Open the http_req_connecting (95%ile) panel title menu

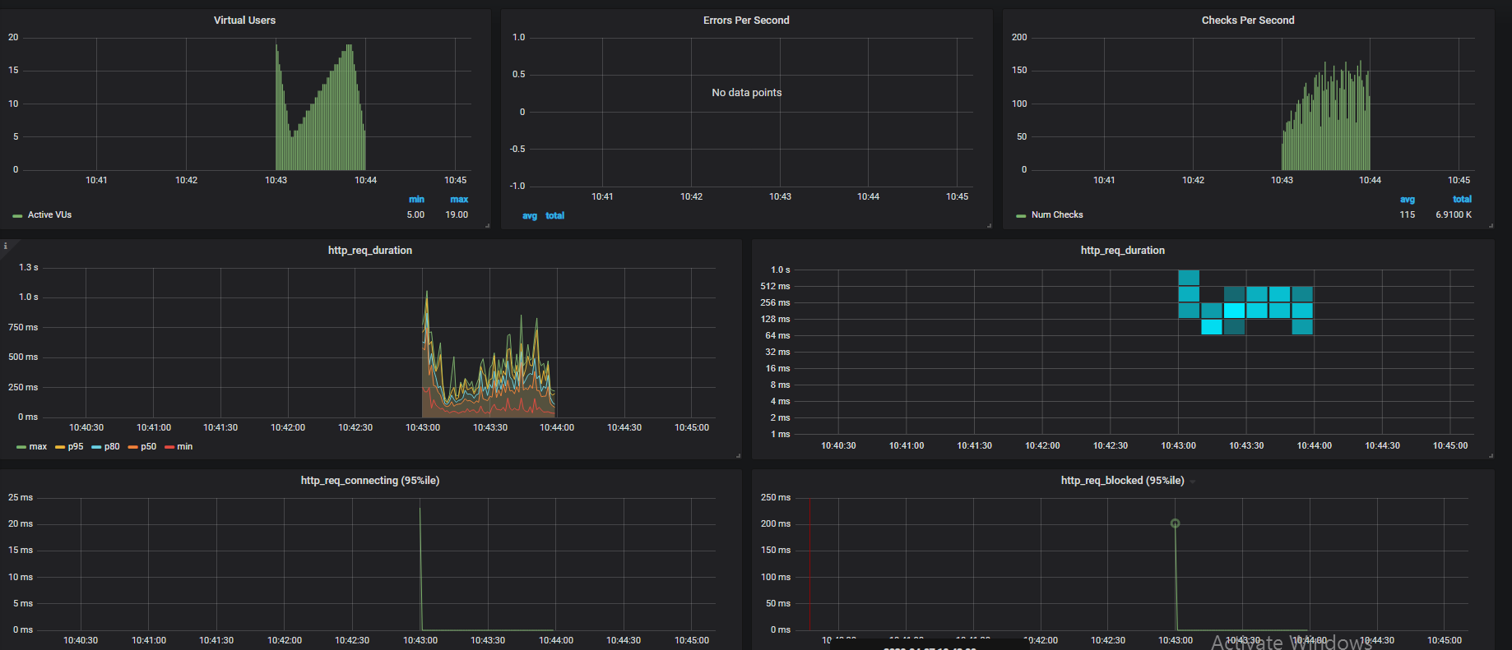click(369, 481)
